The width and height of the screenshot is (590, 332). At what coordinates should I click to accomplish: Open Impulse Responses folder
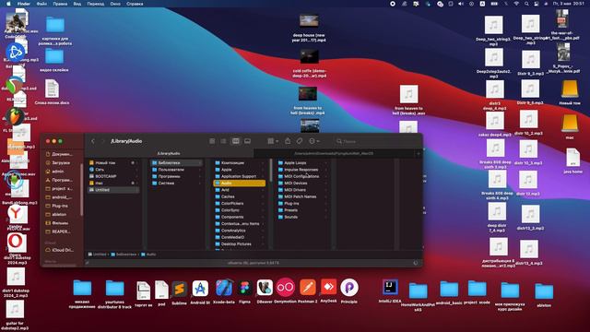coord(302,170)
